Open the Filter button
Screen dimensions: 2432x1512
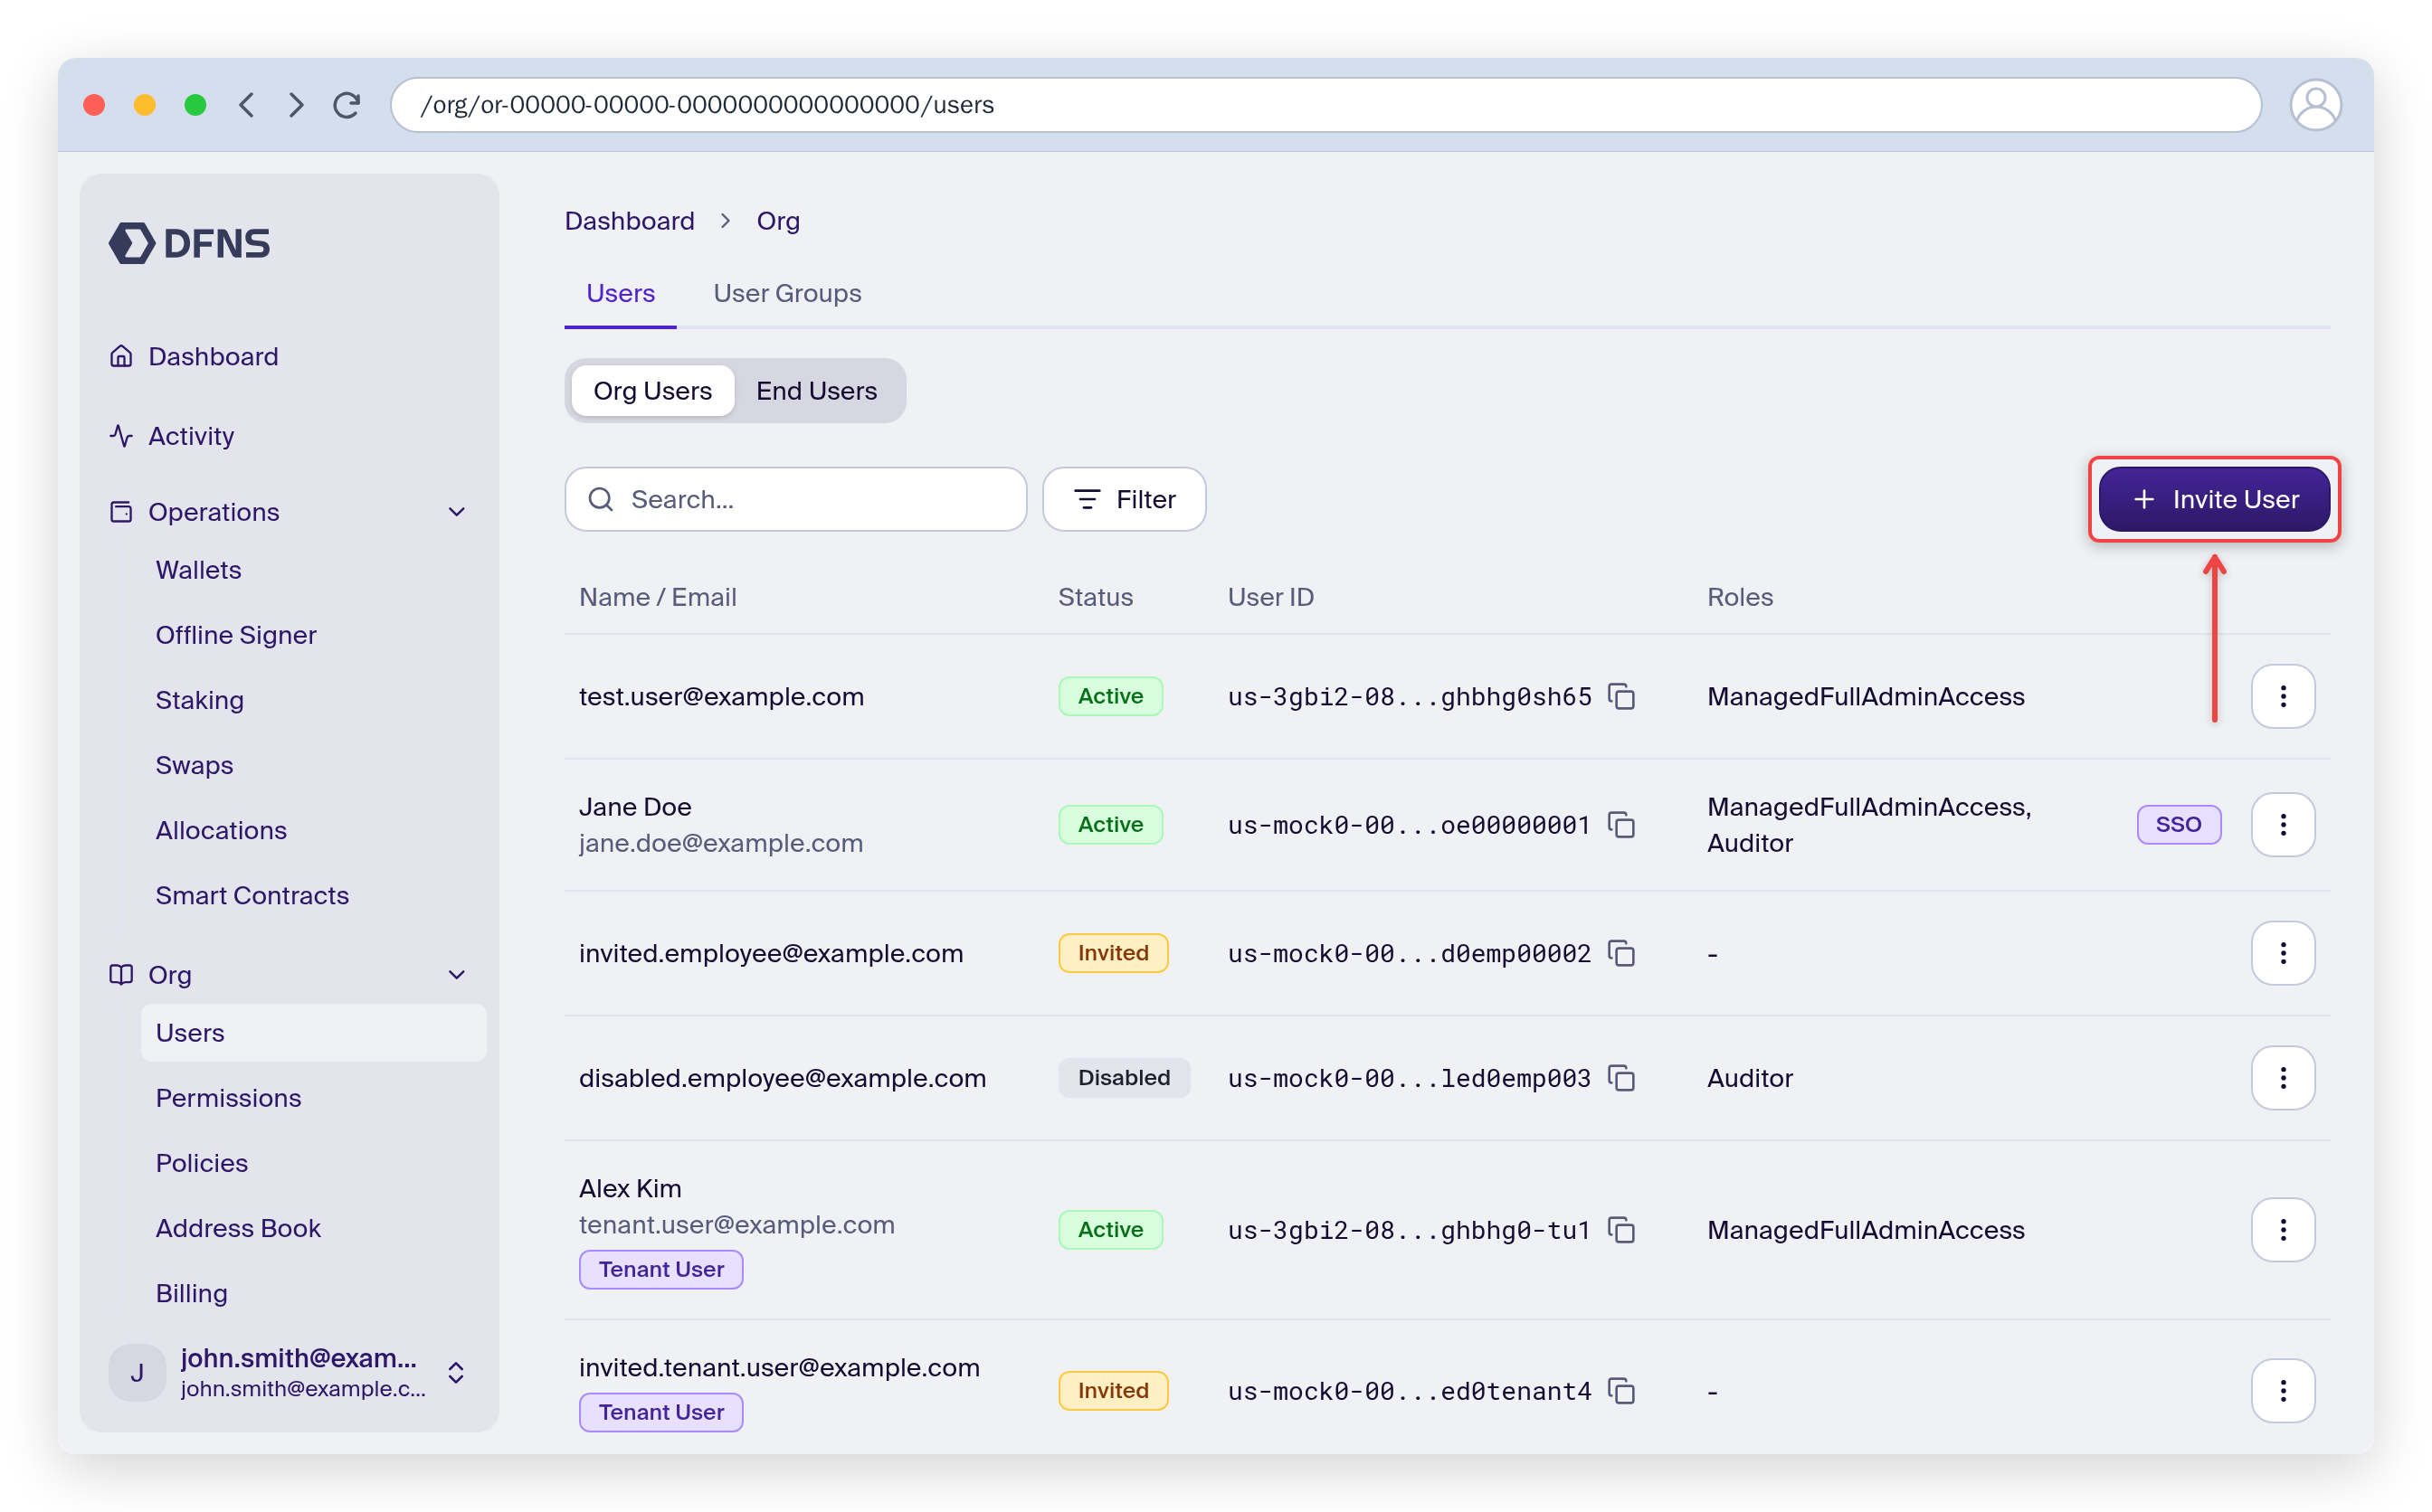click(x=1124, y=499)
